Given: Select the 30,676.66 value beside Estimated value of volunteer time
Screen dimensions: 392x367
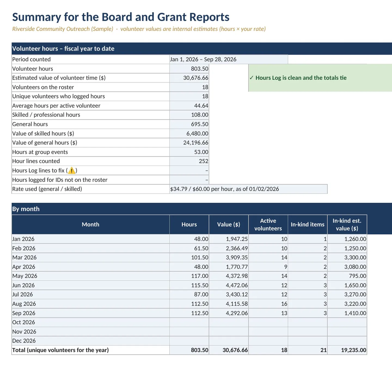Looking at the screenshot, I should tap(189, 78).
